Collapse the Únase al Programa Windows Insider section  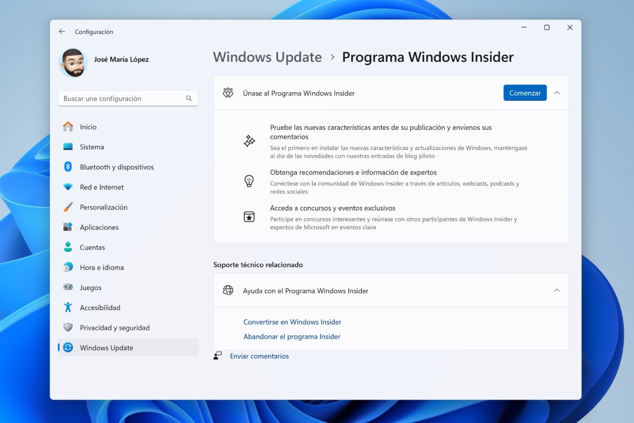(557, 93)
